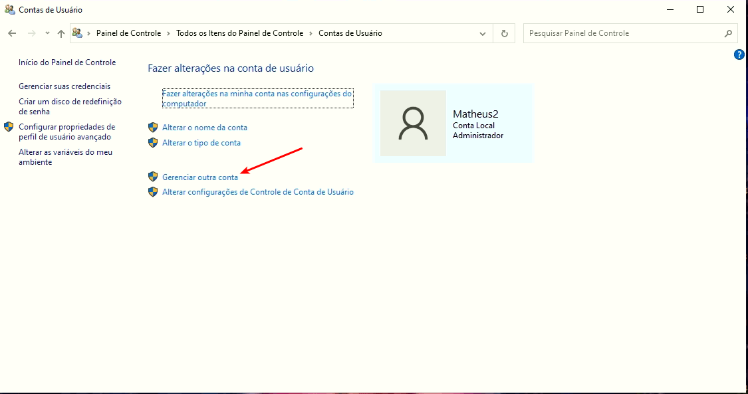Click shield icon beside Alterar configurações de Controle
The height and width of the screenshot is (394, 748).
point(153,192)
